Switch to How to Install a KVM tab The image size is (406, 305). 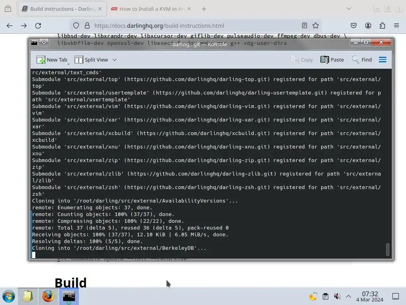(x=151, y=9)
